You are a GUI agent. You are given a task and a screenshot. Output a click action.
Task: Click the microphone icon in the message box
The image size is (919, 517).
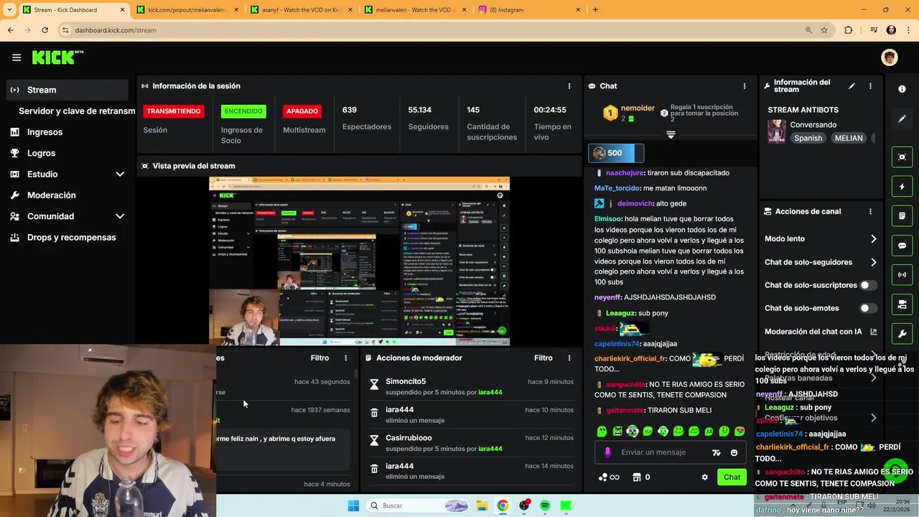click(607, 452)
